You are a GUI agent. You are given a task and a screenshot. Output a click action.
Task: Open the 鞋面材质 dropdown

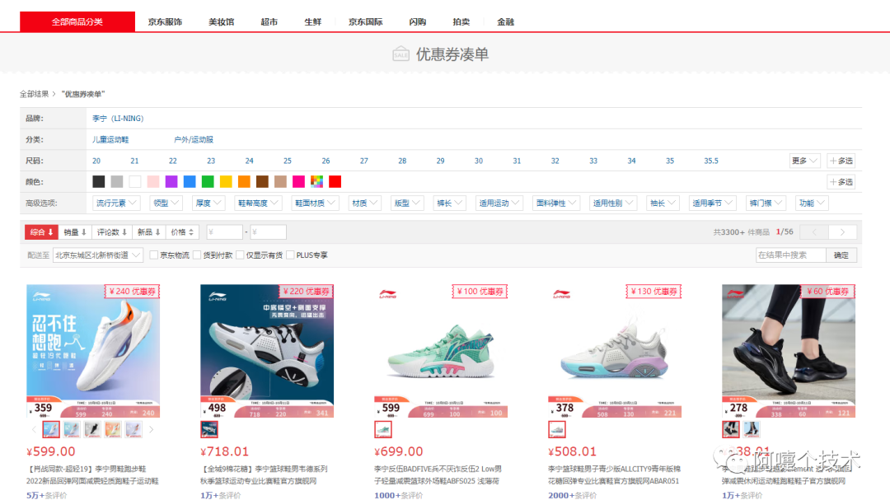tap(315, 203)
